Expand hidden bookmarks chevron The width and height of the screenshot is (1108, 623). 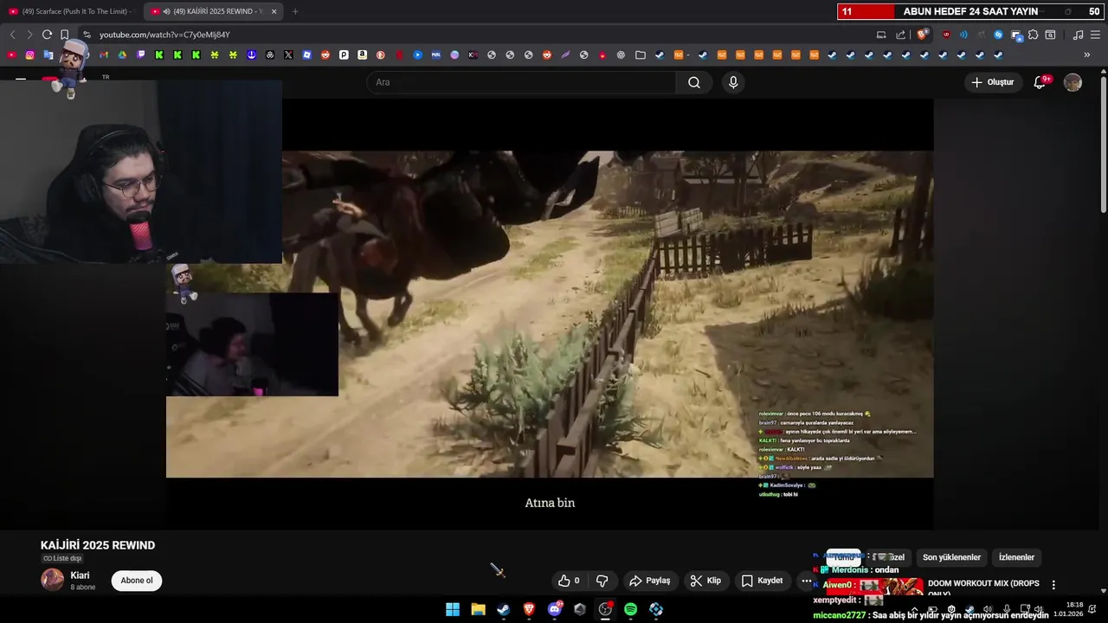pyautogui.click(x=1087, y=55)
